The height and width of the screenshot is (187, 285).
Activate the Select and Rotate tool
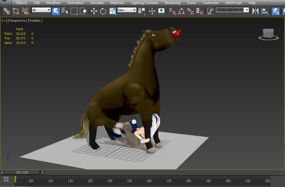103,11
